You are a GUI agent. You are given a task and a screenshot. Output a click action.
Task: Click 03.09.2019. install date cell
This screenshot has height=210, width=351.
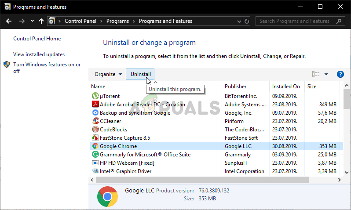(285, 155)
